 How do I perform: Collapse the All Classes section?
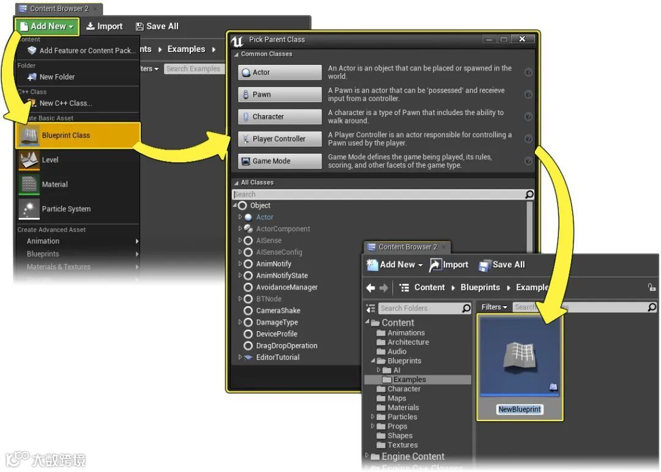click(236, 183)
